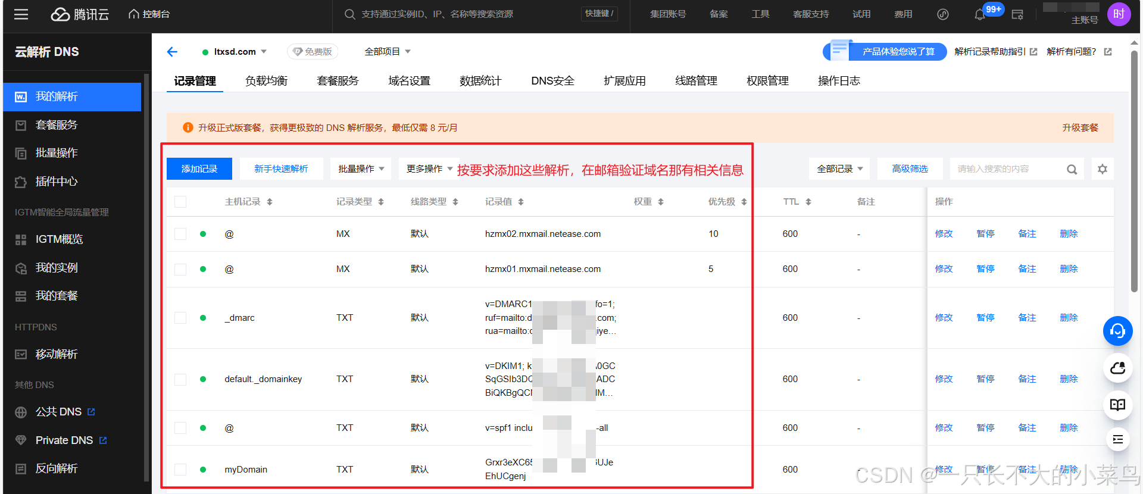Click the Tencent Cloud logo
The height and width of the screenshot is (494, 1143).
[80, 14]
